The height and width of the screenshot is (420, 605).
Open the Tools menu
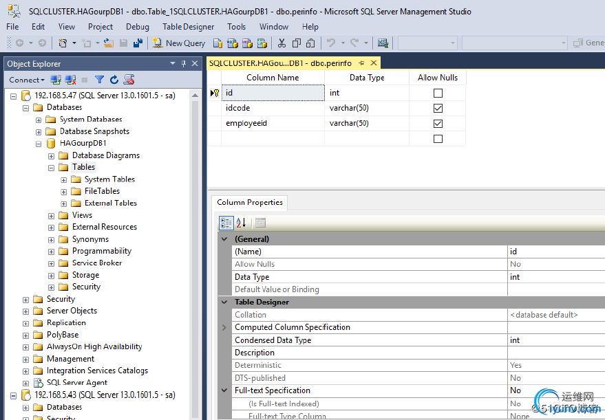click(x=236, y=27)
